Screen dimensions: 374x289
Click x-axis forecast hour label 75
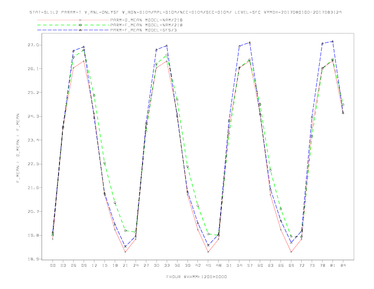tap(312, 265)
